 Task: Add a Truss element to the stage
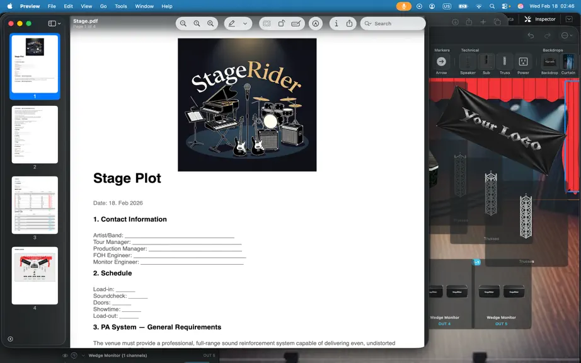click(x=505, y=64)
